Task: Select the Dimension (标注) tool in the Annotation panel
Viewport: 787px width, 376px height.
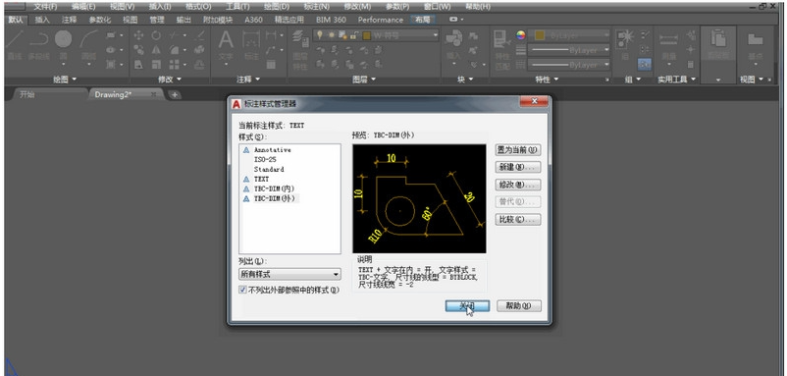Action: (251, 45)
